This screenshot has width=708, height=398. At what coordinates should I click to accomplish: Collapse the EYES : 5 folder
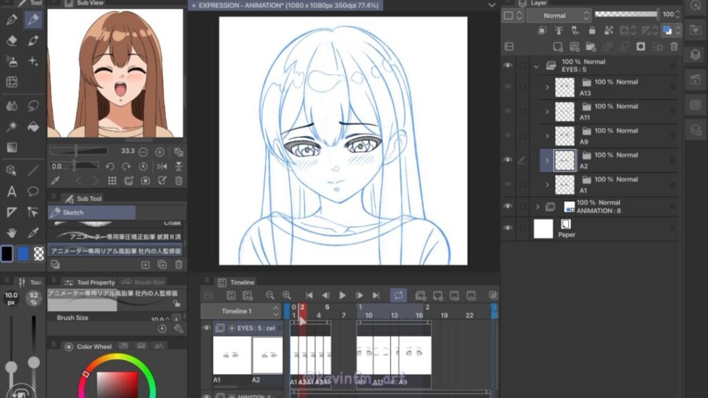[x=538, y=66]
